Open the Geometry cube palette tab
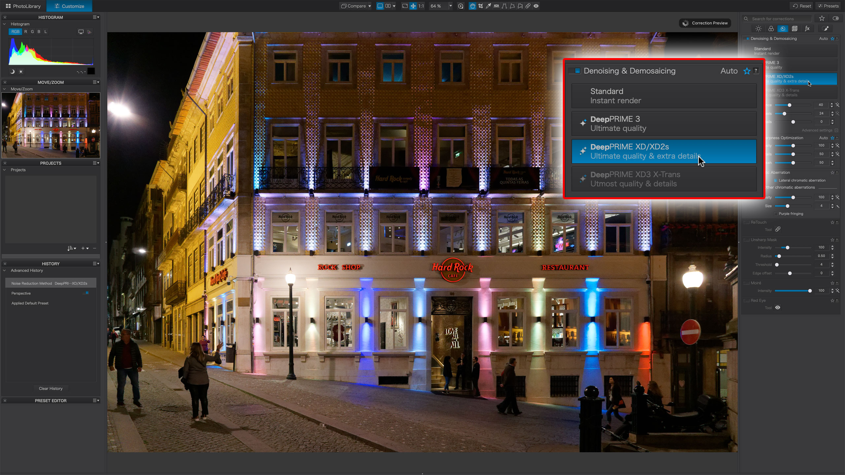845x475 pixels. 795,29
